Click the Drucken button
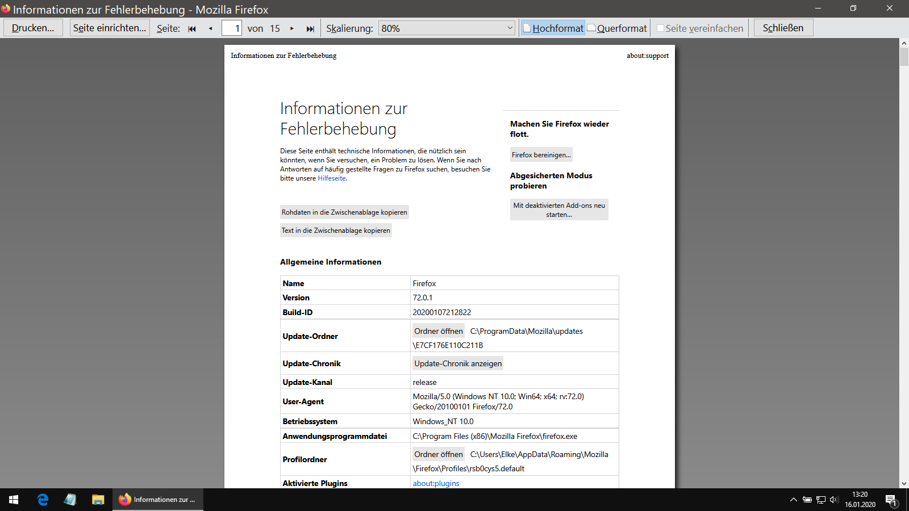The width and height of the screenshot is (909, 511). (33, 28)
